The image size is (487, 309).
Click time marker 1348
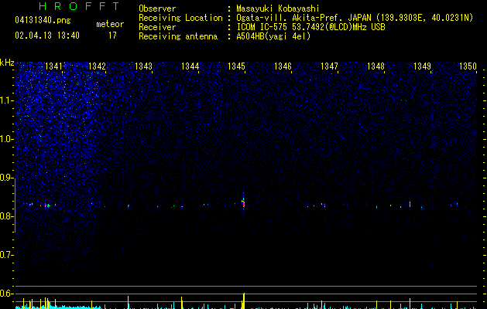point(376,66)
